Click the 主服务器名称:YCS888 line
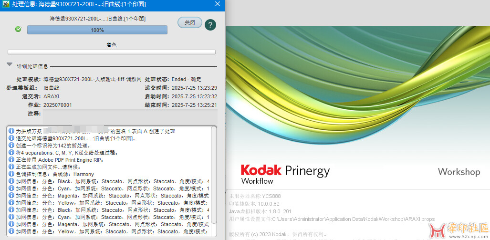 tap(255, 196)
